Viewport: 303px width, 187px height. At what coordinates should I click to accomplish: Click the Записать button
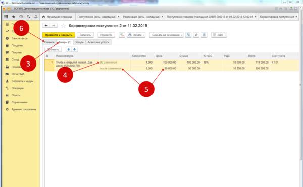[x=85, y=35]
